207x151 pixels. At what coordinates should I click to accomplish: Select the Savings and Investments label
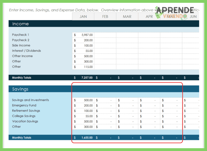click(x=30, y=100)
